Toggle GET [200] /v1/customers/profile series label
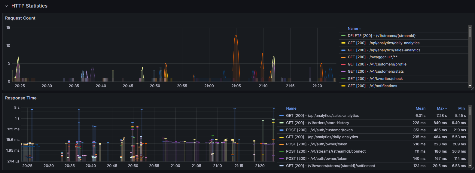Screen dimensions: 475x173 pyautogui.click(x=377, y=64)
